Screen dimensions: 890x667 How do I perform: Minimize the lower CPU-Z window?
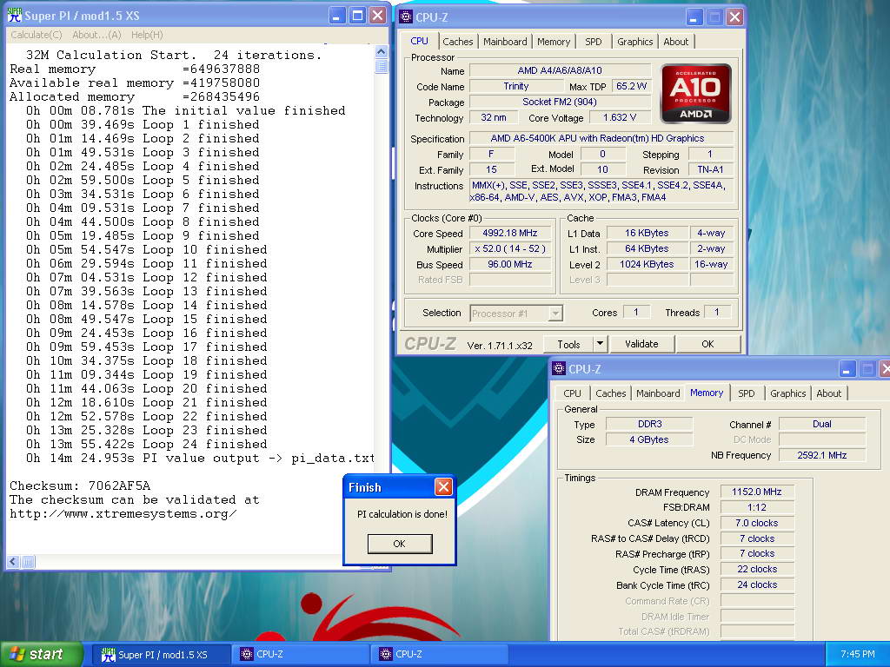pos(847,369)
